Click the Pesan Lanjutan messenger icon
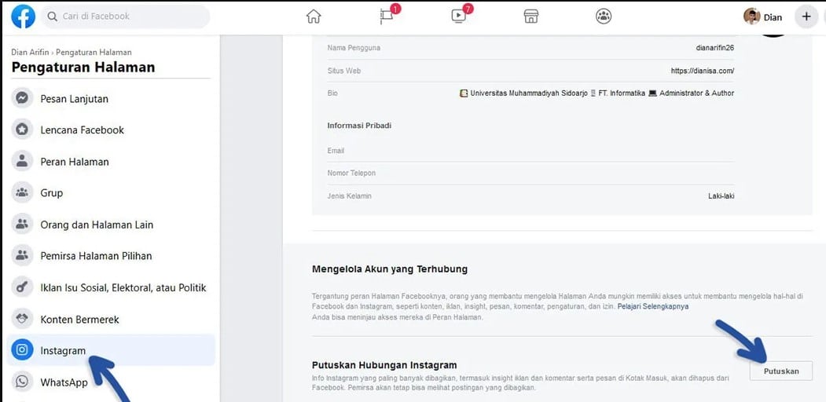Image resolution: width=826 pixels, height=402 pixels. pos(22,98)
